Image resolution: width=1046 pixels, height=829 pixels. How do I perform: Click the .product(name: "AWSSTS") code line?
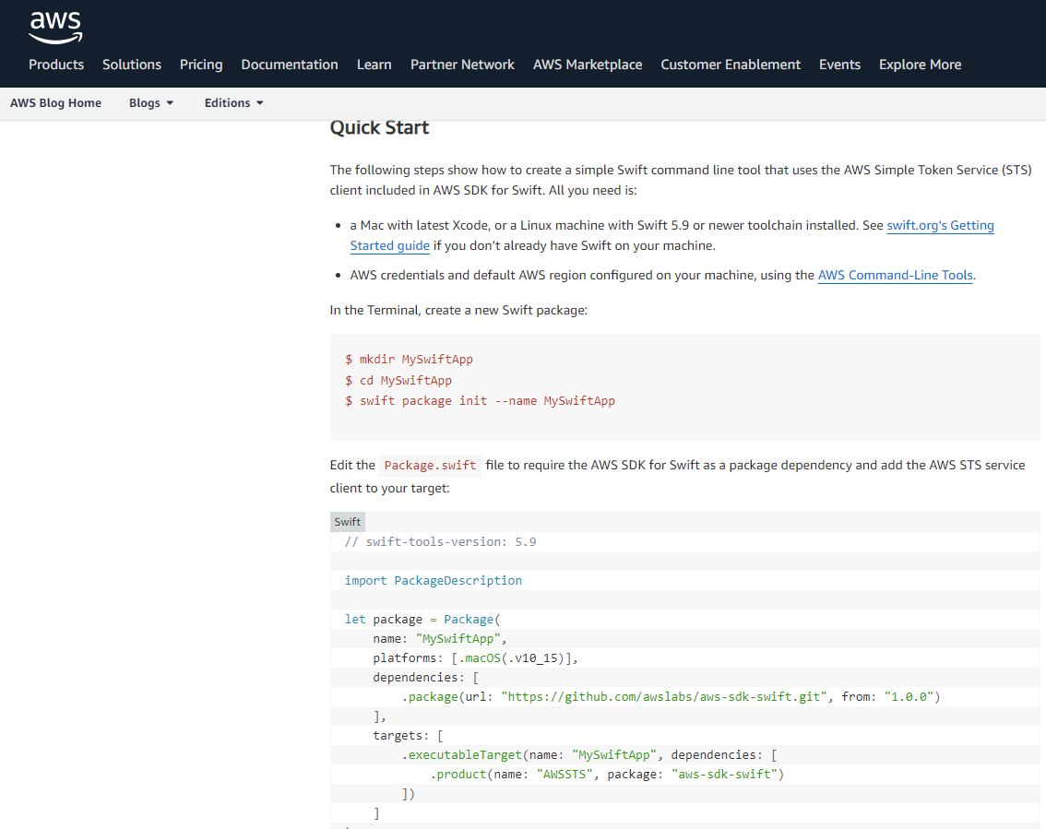pos(607,774)
